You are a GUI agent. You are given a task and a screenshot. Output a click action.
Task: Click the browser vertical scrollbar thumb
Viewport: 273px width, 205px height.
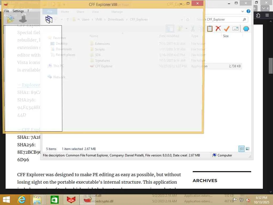click(271, 66)
